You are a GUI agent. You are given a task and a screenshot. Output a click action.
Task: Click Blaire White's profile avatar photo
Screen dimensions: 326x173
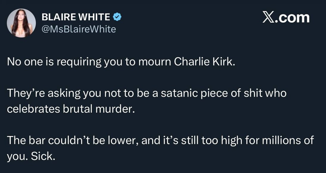point(21,23)
